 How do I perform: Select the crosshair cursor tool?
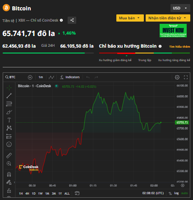coord(9,88)
